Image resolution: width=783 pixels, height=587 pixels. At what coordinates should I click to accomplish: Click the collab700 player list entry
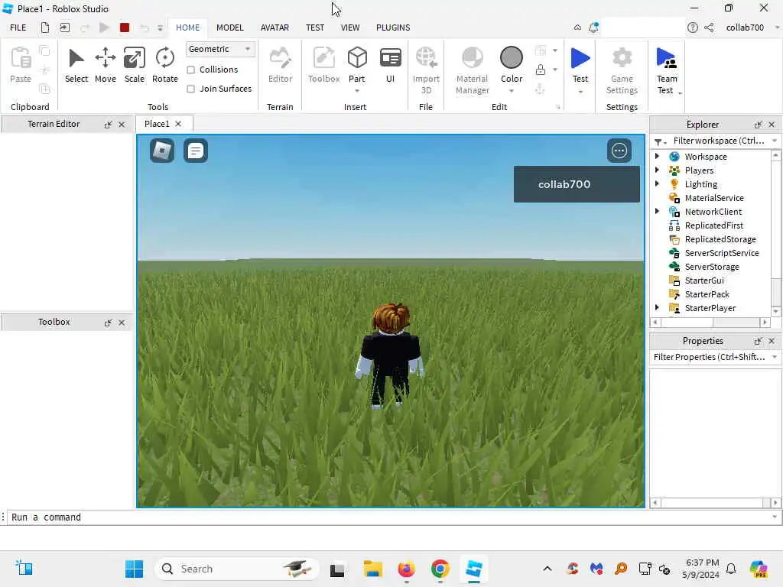coord(577,184)
